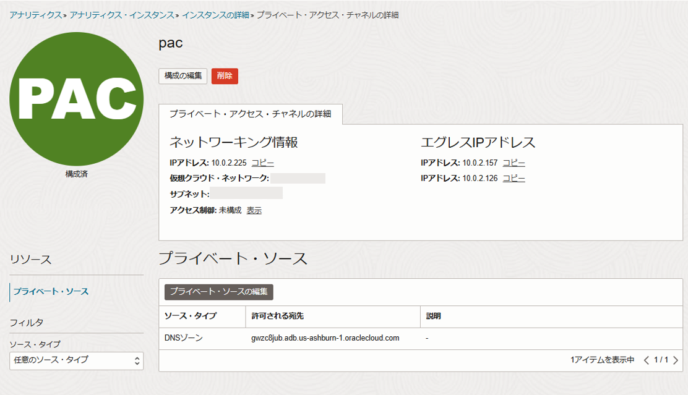Select プライベート・ソース in the resources list
Screen dimensions: 688x395
(51, 292)
